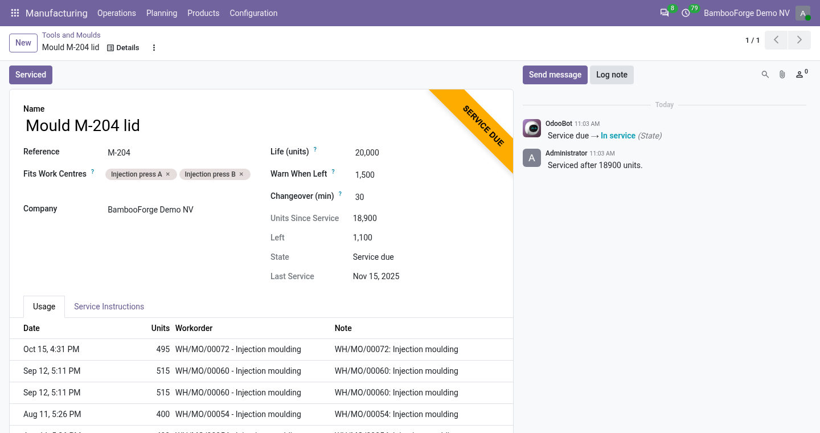
Task: Select the 'Oct 15, 4:31 PM' usage row date
Action: [x=51, y=349]
